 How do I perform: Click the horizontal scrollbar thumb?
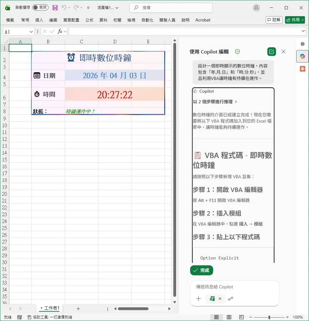pos(133,309)
